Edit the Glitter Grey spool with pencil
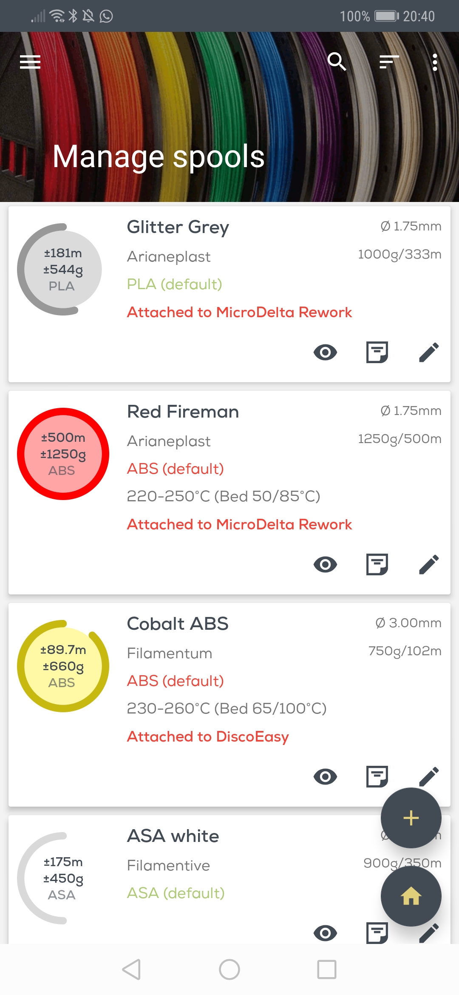This screenshot has width=459, height=995. [429, 353]
